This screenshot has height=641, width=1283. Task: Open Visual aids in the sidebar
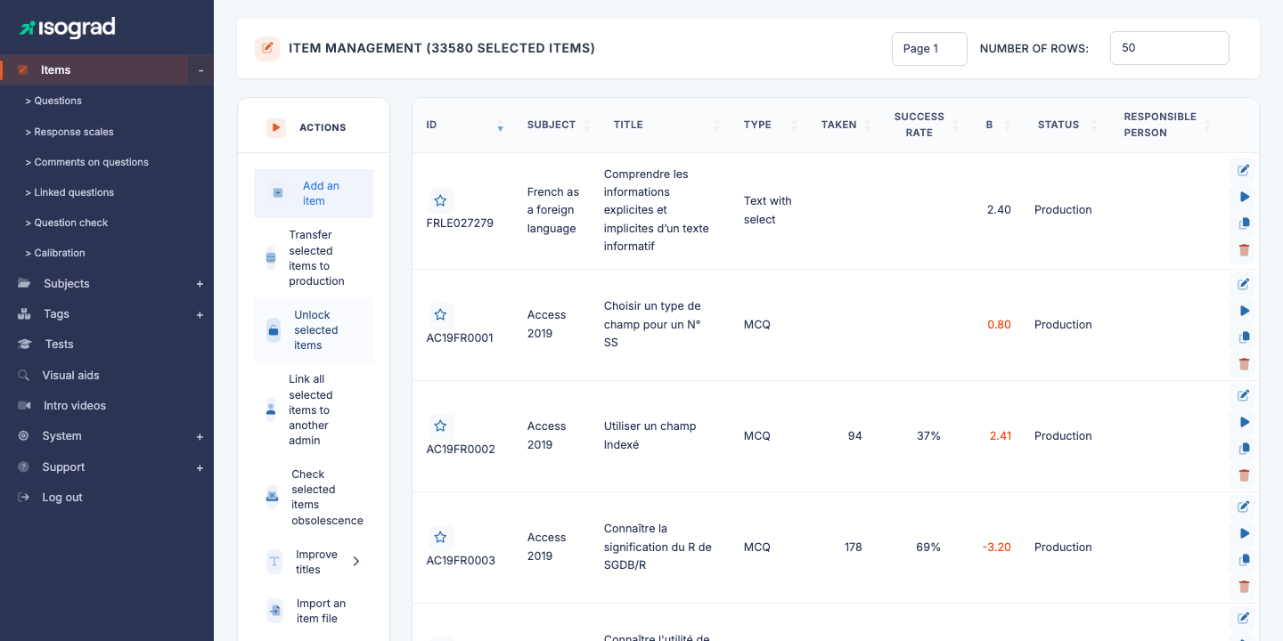click(x=70, y=376)
